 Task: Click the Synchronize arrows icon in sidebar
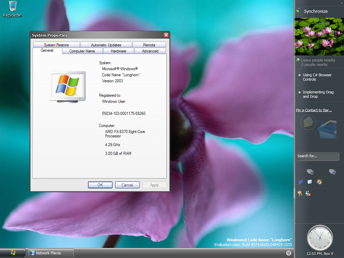coord(298,11)
